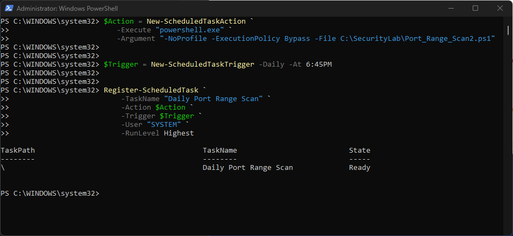Click the PowerShell icon in the title bar
The height and width of the screenshot is (236, 513).
(x=8, y=8)
